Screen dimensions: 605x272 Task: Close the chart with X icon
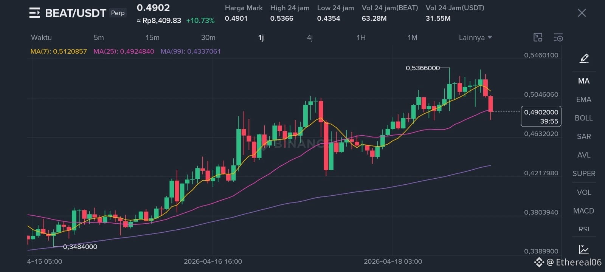coord(582,13)
